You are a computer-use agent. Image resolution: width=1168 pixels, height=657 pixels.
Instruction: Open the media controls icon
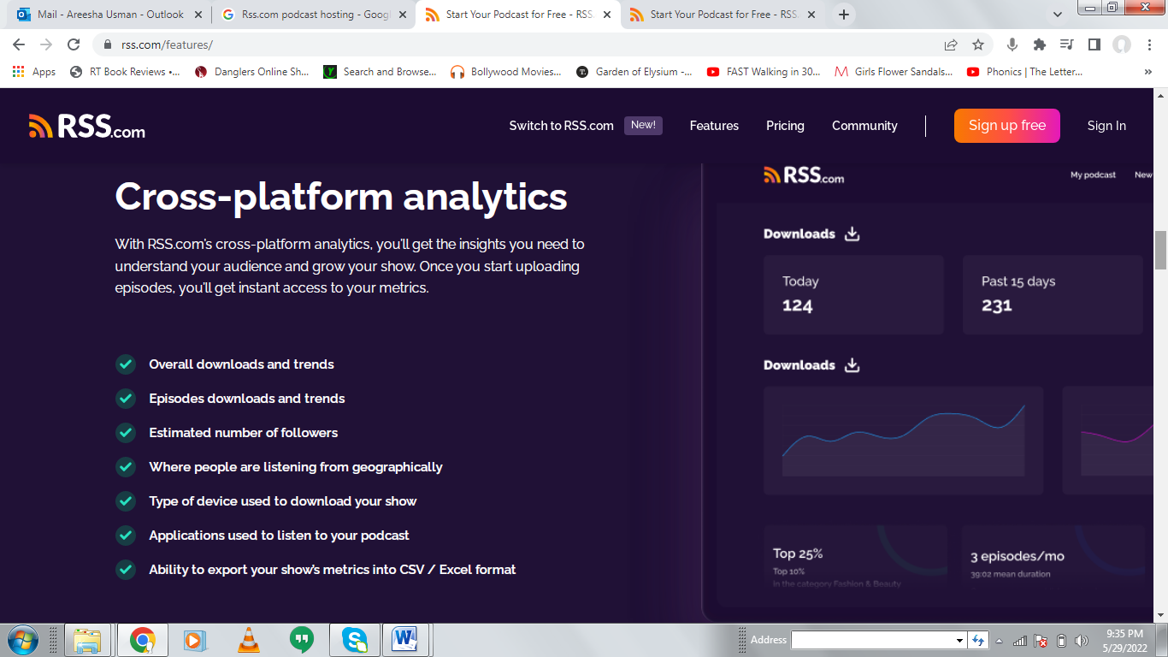(x=1066, y=44)
